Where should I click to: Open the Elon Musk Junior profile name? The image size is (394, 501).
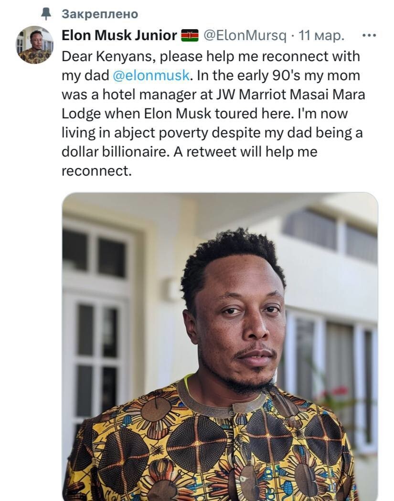[119, 35]
